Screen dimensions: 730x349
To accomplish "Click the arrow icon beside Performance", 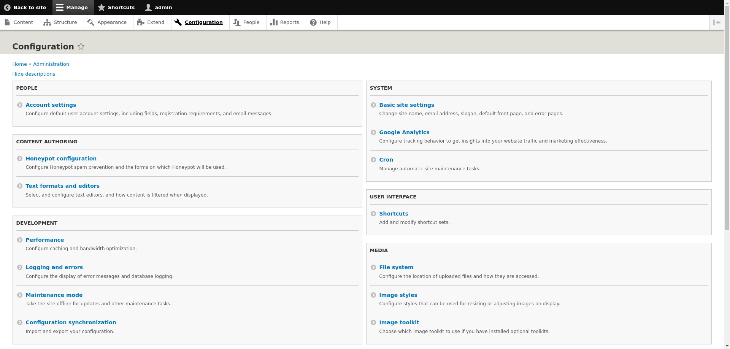I will click(20, 240).
